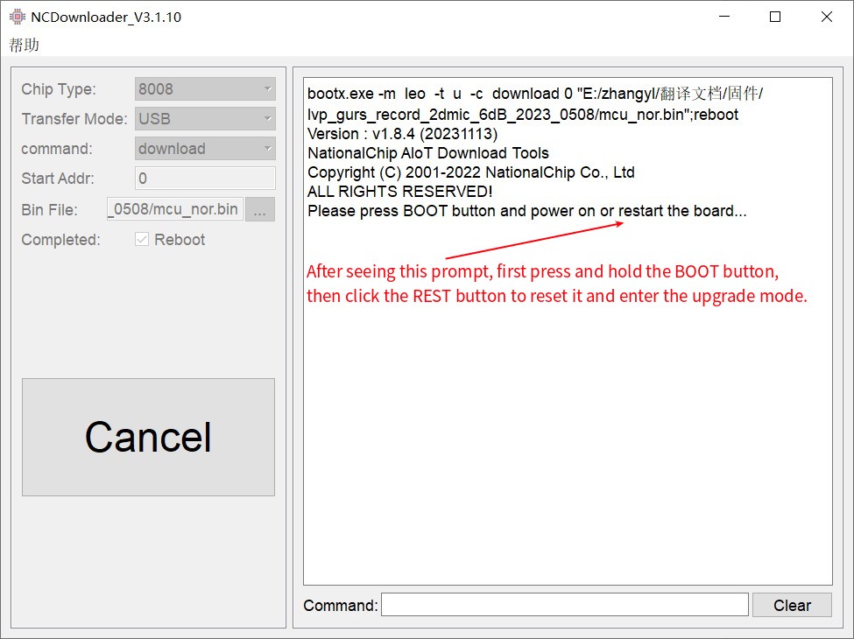
Task: Close the NCDownloader window
Action: tap(826, 17)
